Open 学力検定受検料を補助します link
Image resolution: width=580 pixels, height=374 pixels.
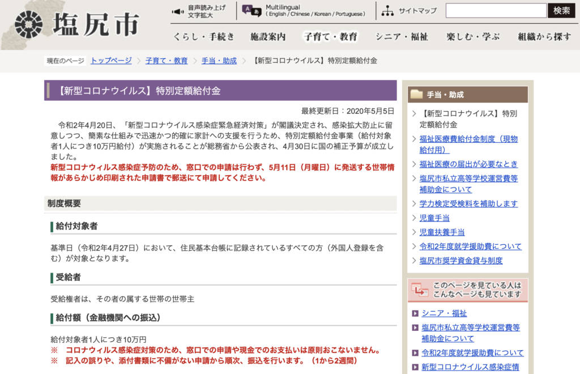[468, 203]
